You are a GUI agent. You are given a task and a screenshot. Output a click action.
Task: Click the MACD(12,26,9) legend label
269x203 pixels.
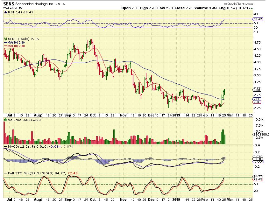point(21,147)
